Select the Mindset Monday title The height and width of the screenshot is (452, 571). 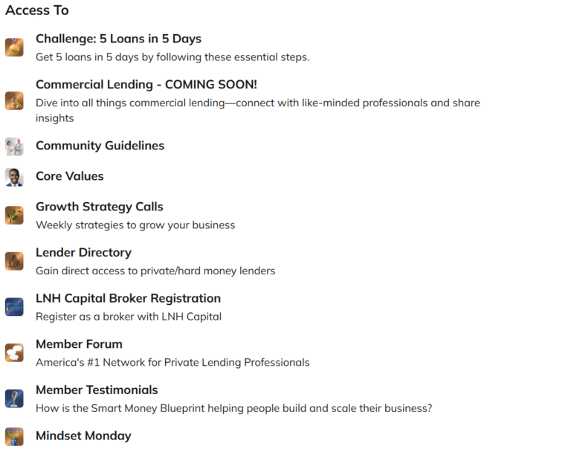83,436
